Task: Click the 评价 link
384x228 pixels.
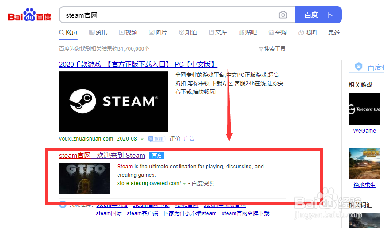Action: tap(175, 139)
